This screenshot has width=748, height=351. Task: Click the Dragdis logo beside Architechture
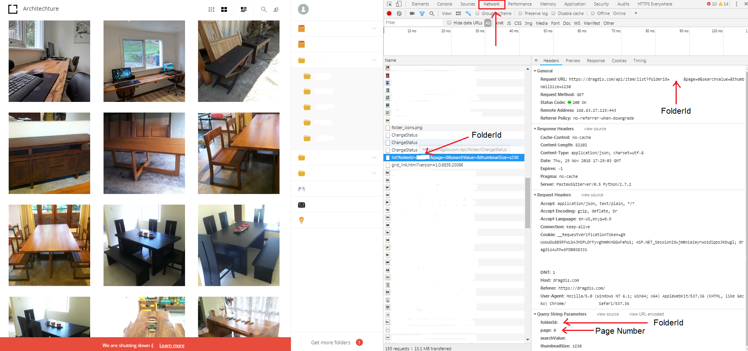(13, 9)
